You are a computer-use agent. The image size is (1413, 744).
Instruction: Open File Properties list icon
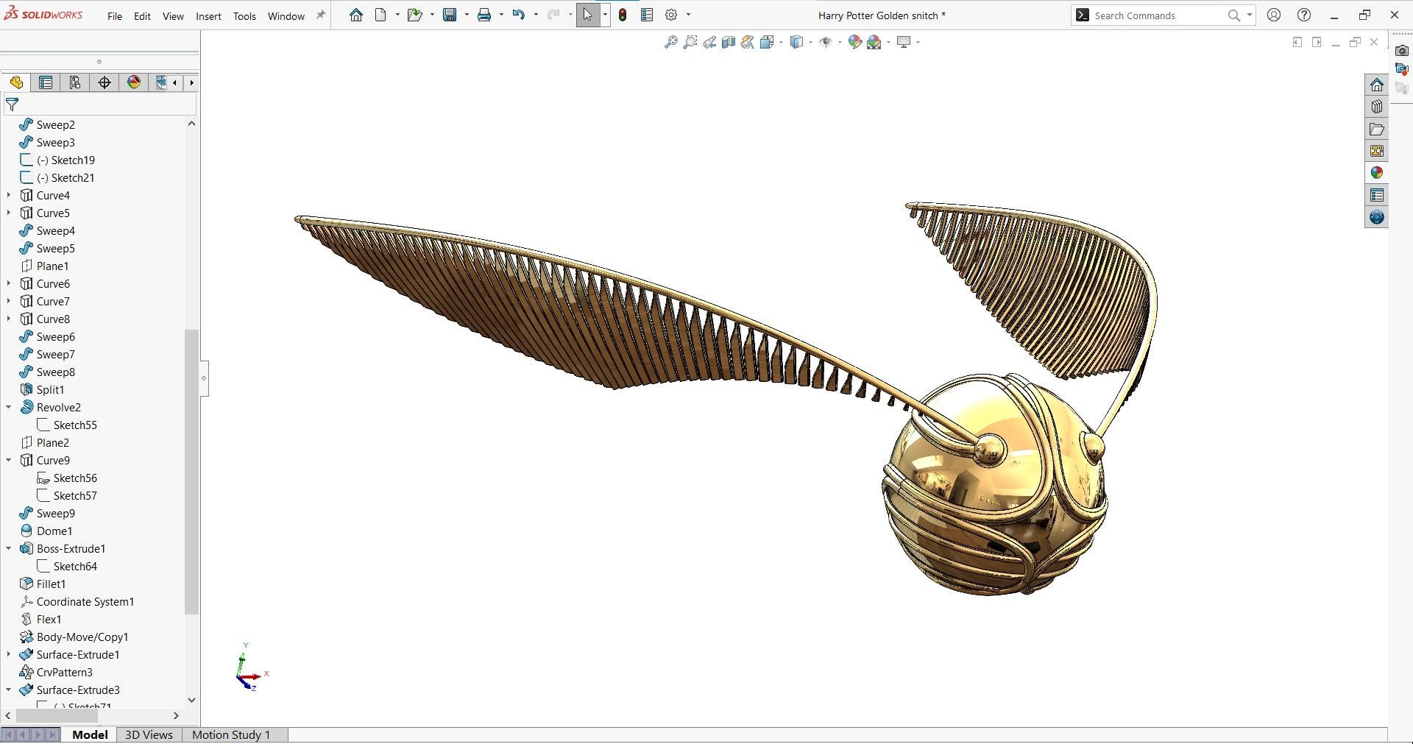[x=647, y=15]
